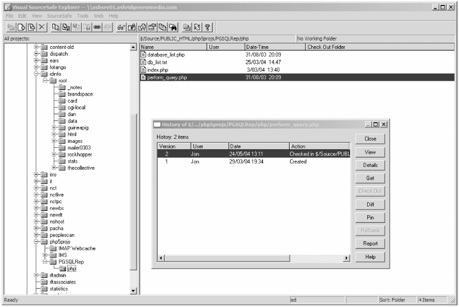Image resolution: width=459 pixels, height=307 pixels.
Task: Expand the guineapig folder in tree
Action: tap(54, 127)
